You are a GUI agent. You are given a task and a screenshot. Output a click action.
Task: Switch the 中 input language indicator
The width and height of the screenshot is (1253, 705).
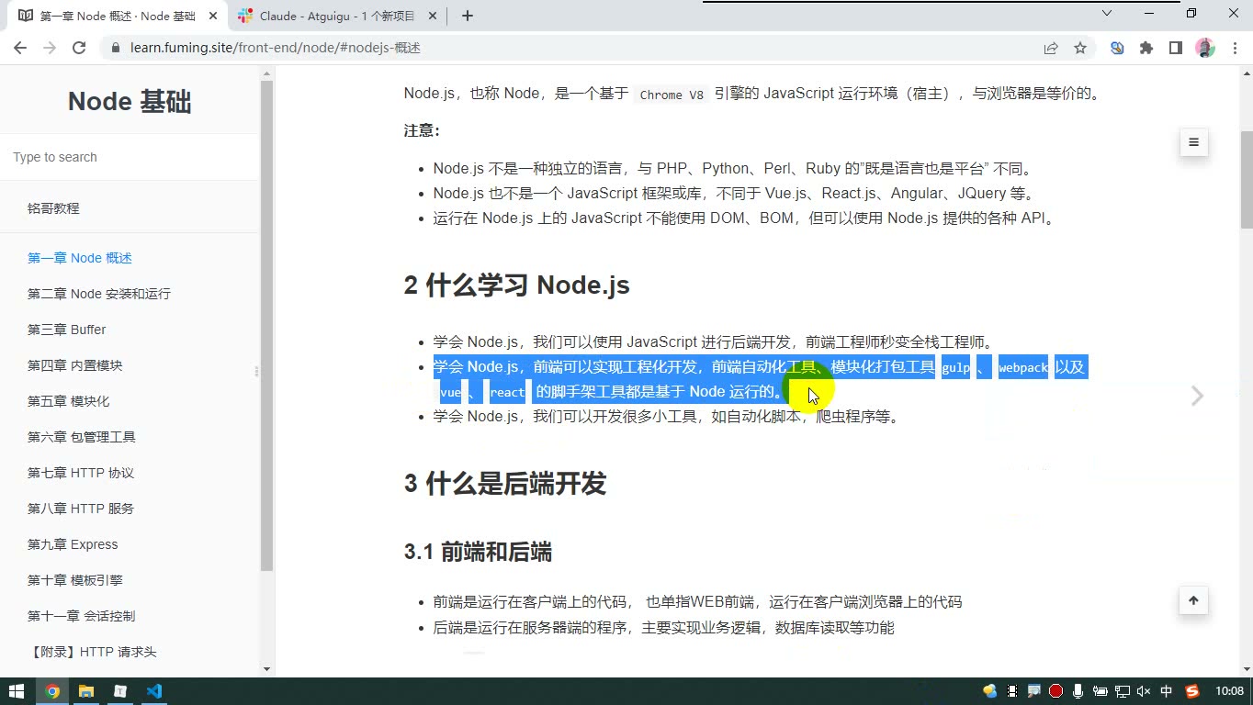click(x=1167, y=691)
